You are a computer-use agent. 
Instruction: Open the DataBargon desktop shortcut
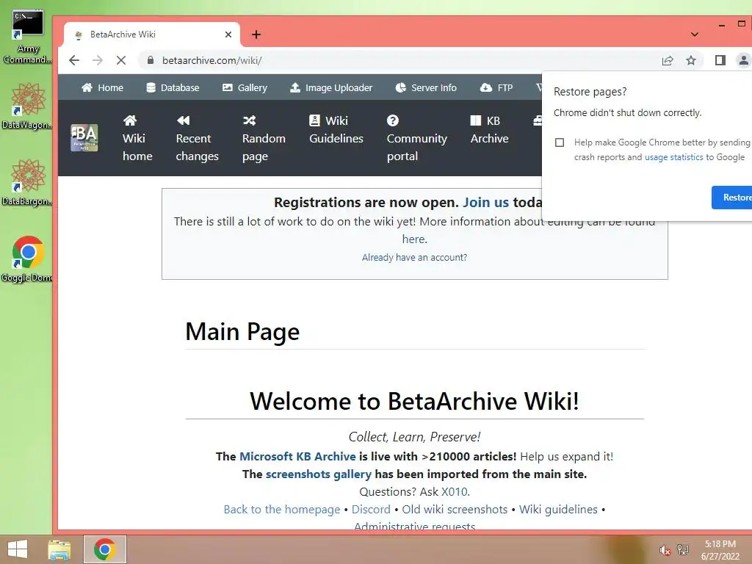coord(27,182)
